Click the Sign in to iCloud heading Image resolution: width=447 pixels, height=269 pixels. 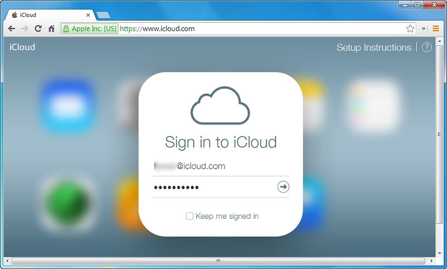click(x=221, y=142)
